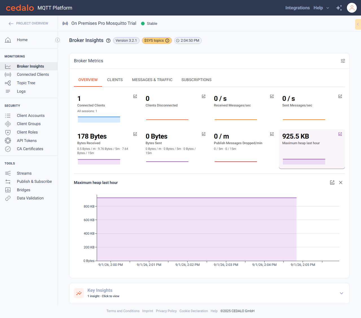The width and height of the screenshot is (361, 318).
Task: Select the Connected Clients metric card
Action: tap(107, 109)
